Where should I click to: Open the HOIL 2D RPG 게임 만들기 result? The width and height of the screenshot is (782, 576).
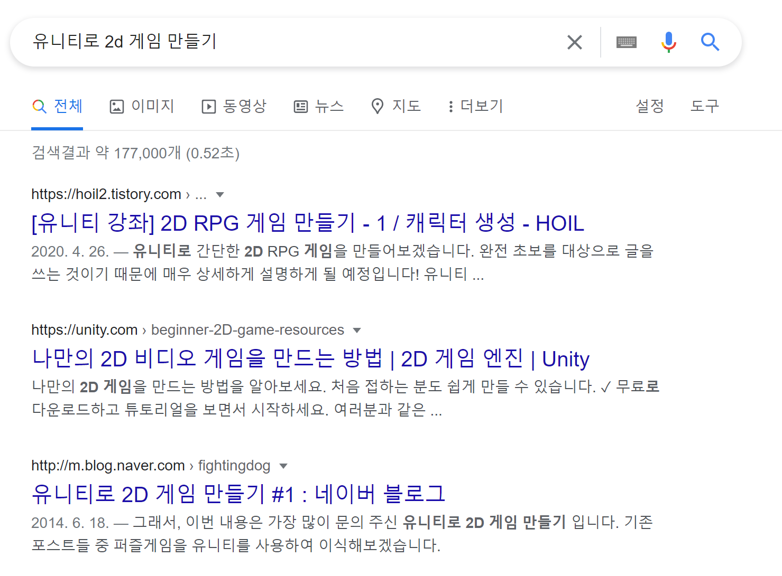[308, 223]
